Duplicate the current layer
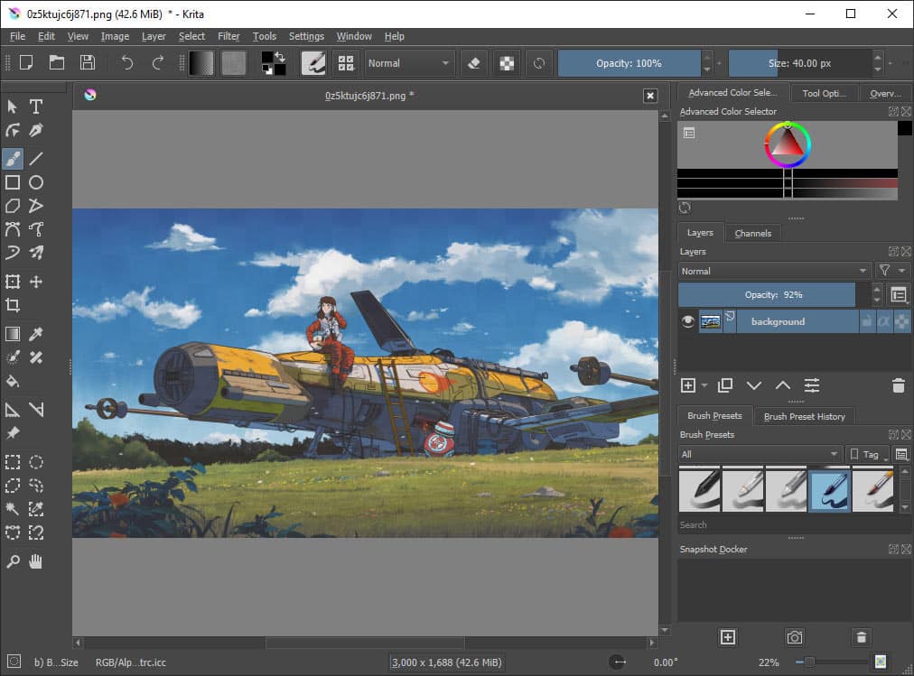Screen dimensions: 914x676 pyautogui.click(x=725, y=385)
